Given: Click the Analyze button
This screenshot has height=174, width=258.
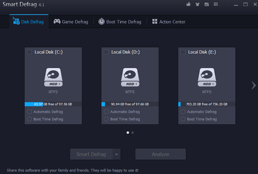Looking at the screenshot, I should click(x=161, y=154).
